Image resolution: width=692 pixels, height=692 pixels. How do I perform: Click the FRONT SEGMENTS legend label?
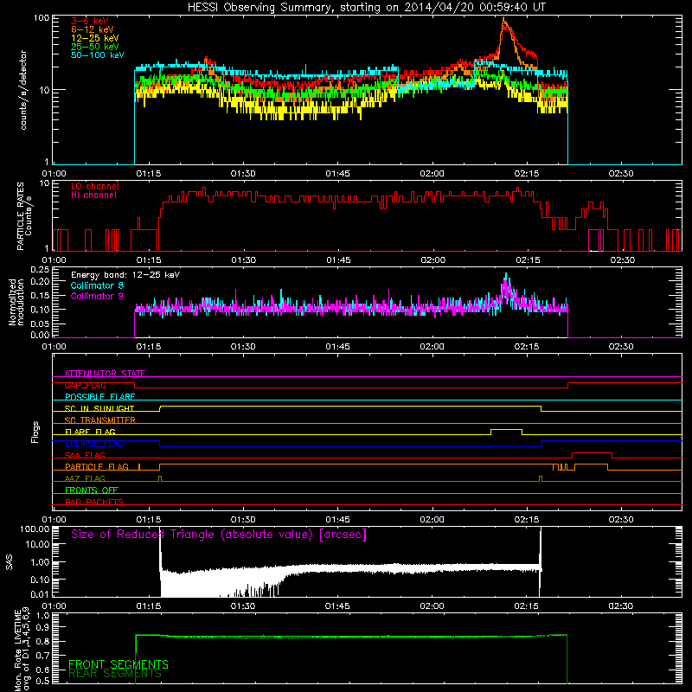[119, 664]
